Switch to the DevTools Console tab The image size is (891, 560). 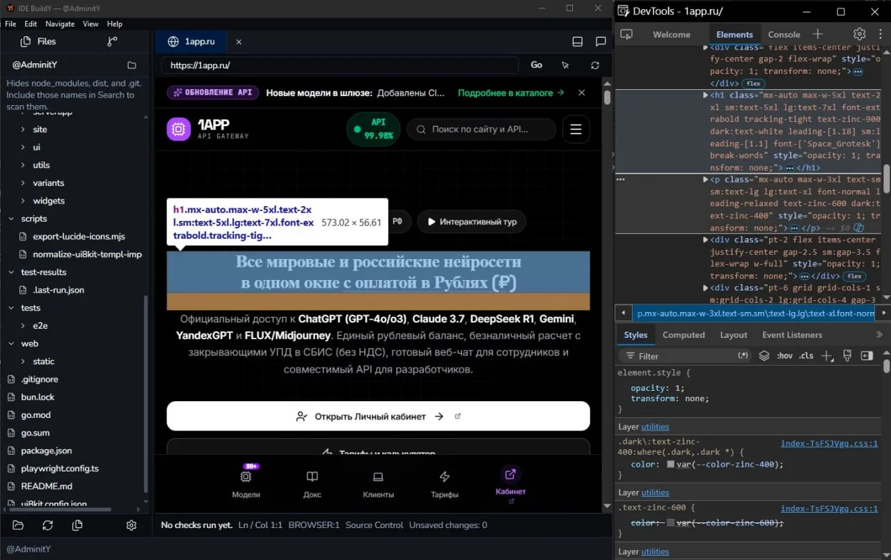[x=784, y=34]
